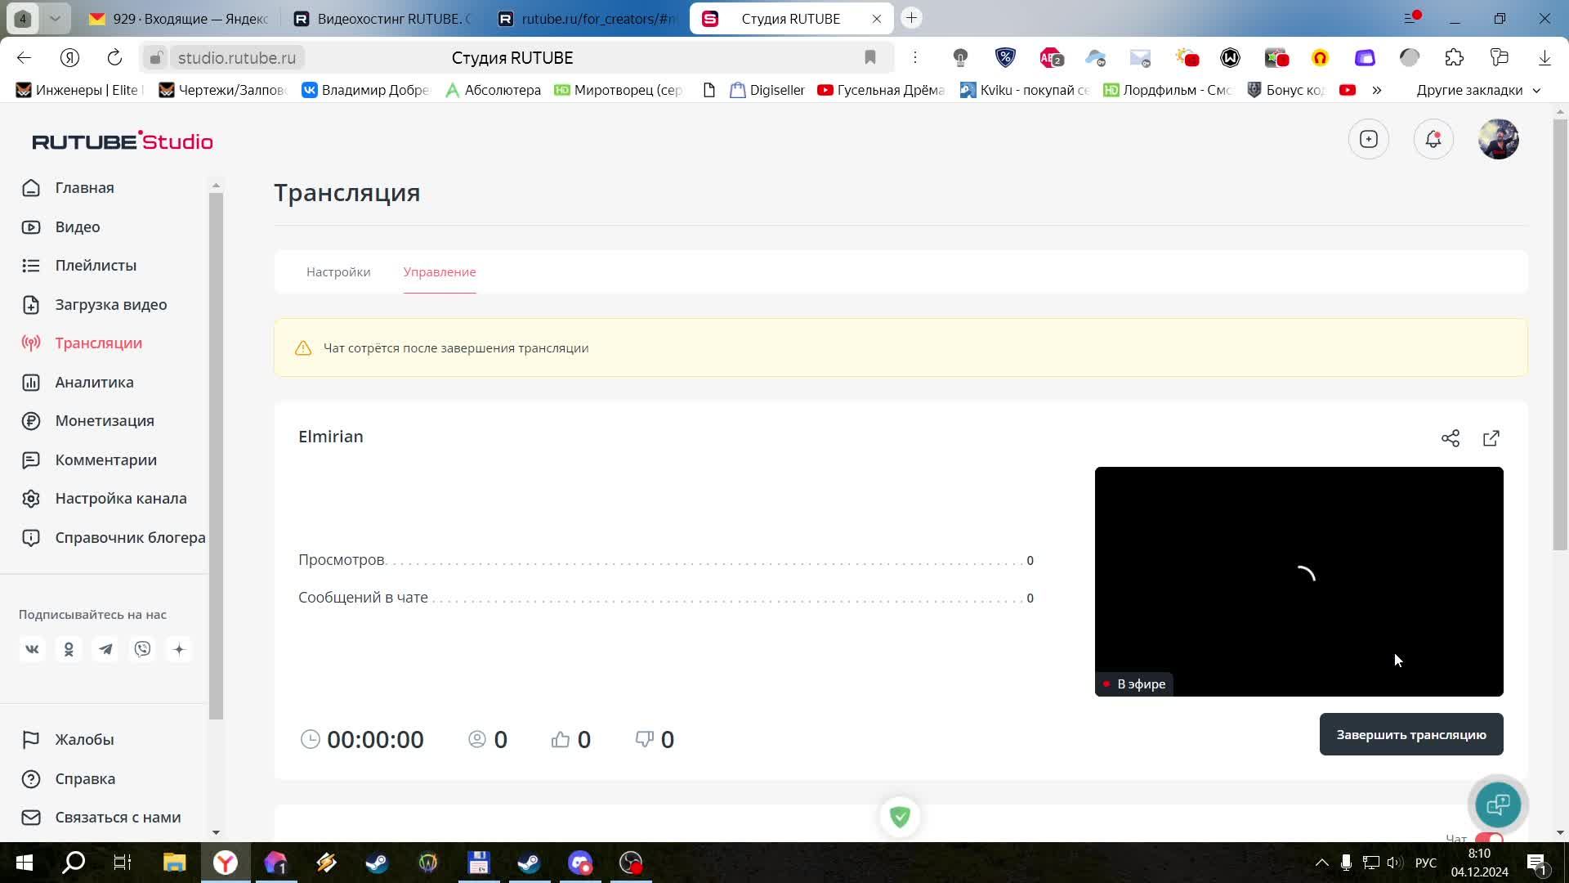The height and width of the screenshot is (883, 1569).
Task: Click the Комментарии sidebar icon
Action: [31, 460]
